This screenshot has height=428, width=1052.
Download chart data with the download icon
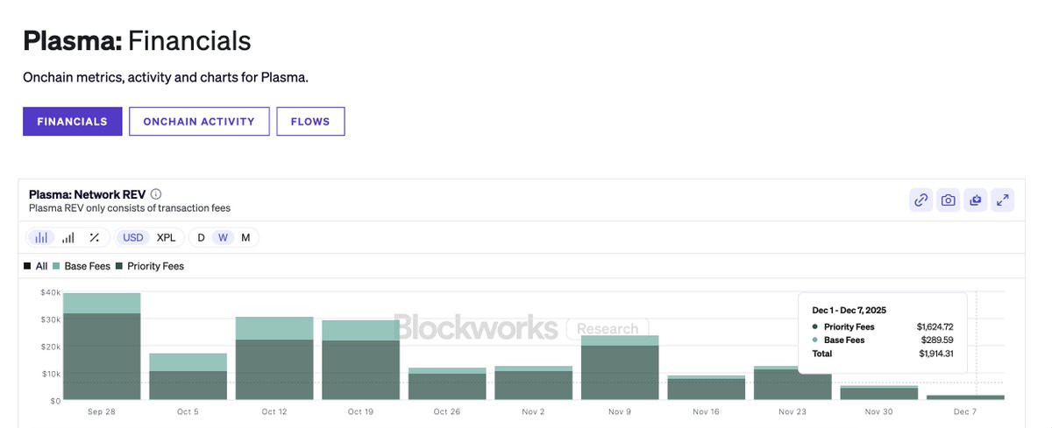975,200
